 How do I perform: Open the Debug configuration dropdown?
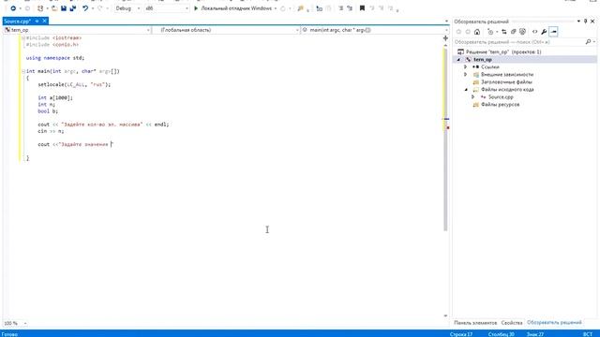click(x=127, y=8)
